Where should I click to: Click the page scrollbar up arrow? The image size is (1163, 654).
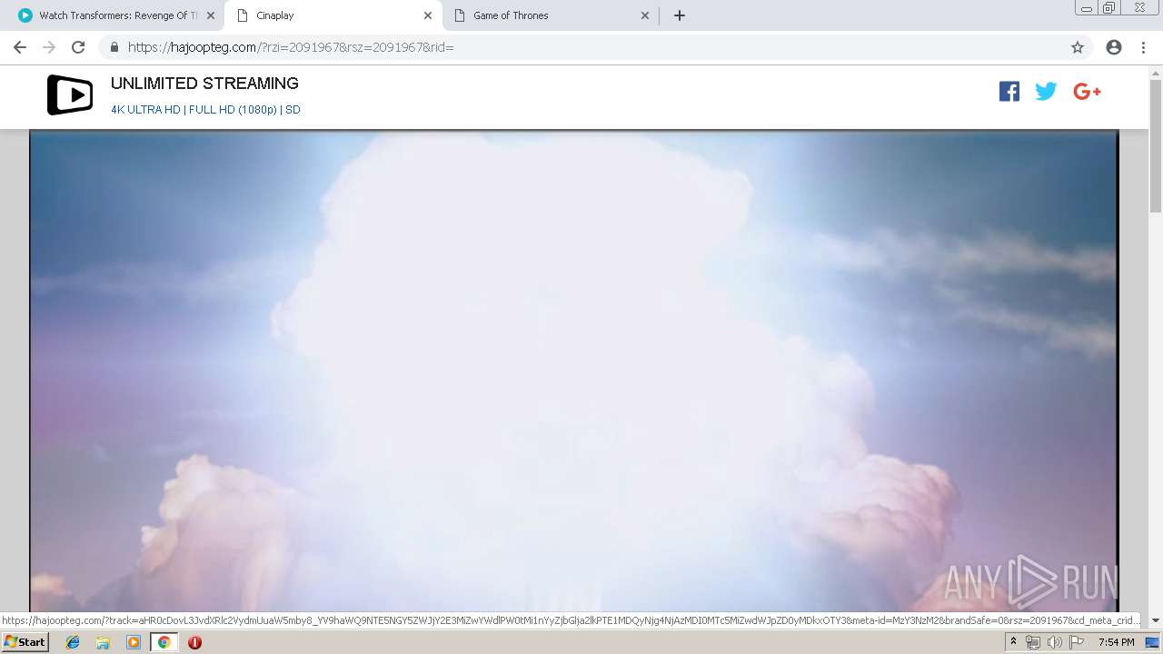1156,73
